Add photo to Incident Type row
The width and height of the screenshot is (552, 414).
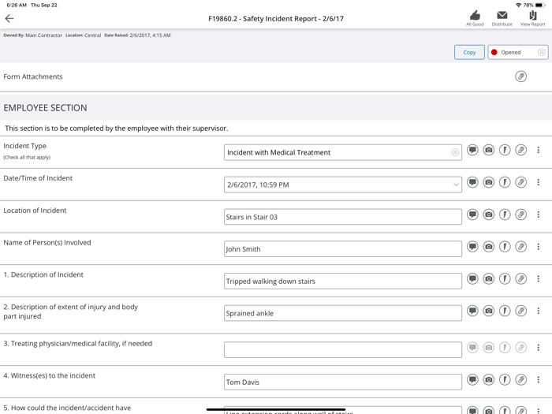pos(489,150)
